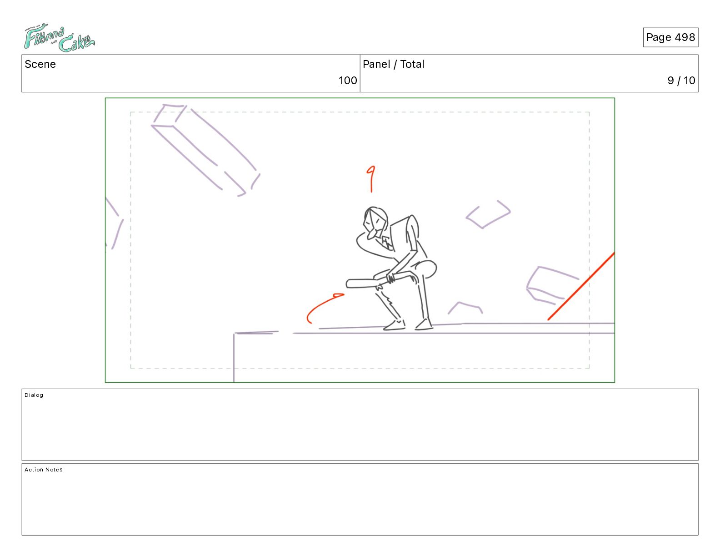Click the floating diamond-shaped debris

pos(488,214)
